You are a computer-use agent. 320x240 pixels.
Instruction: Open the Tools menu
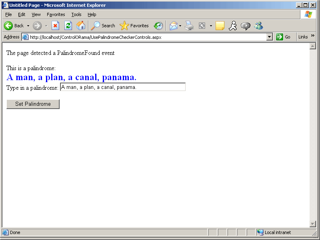pyautogui.click(x=76, y=14)
